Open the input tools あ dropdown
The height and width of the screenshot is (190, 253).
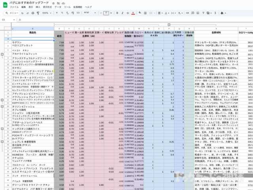[x=223, y=13]
